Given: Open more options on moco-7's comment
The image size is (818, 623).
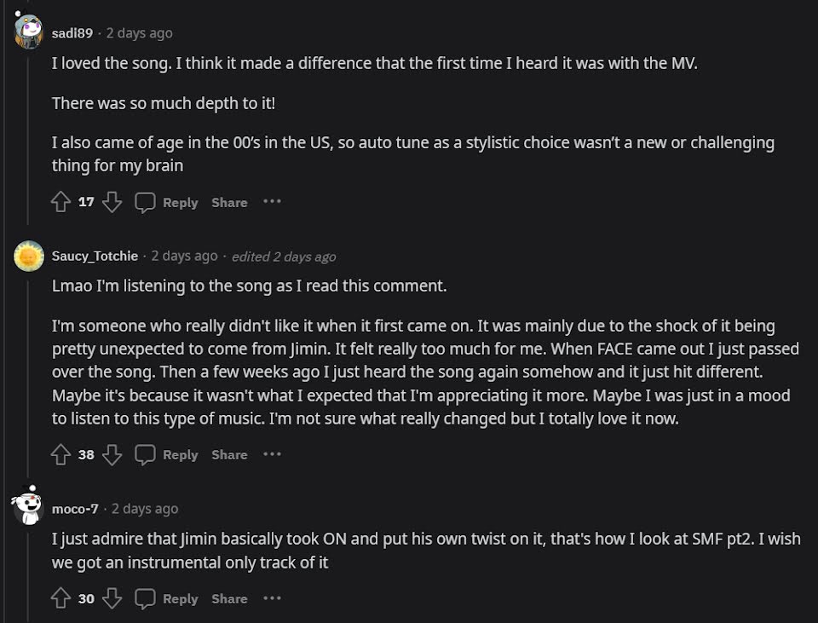Looking at the screenshot, I should pos(272,598).
